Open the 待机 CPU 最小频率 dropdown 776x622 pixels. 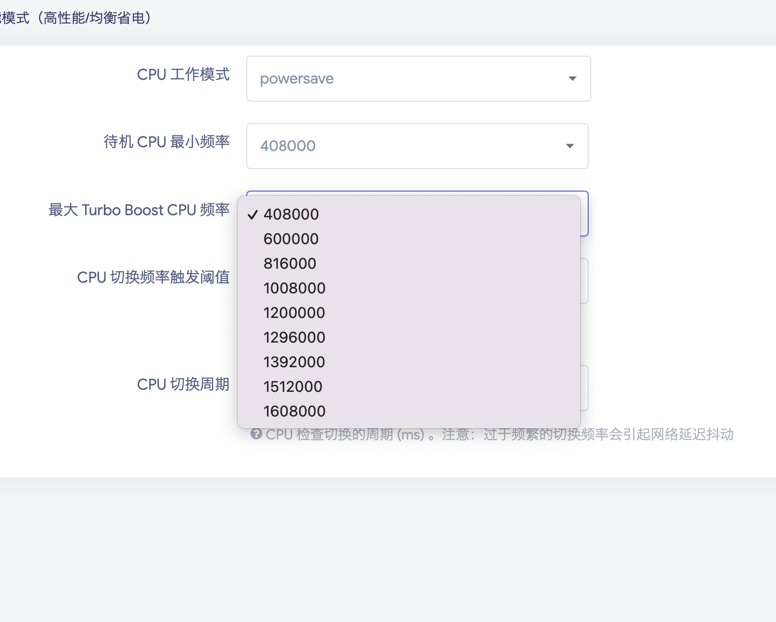coord(417,146)
